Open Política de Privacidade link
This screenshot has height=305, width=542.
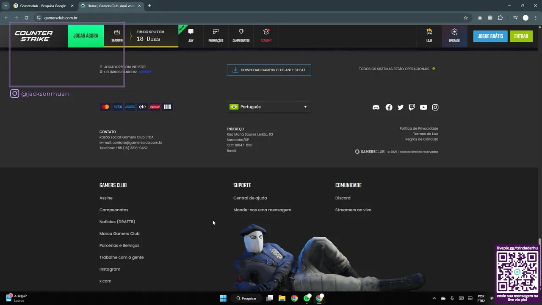(419, 128)
